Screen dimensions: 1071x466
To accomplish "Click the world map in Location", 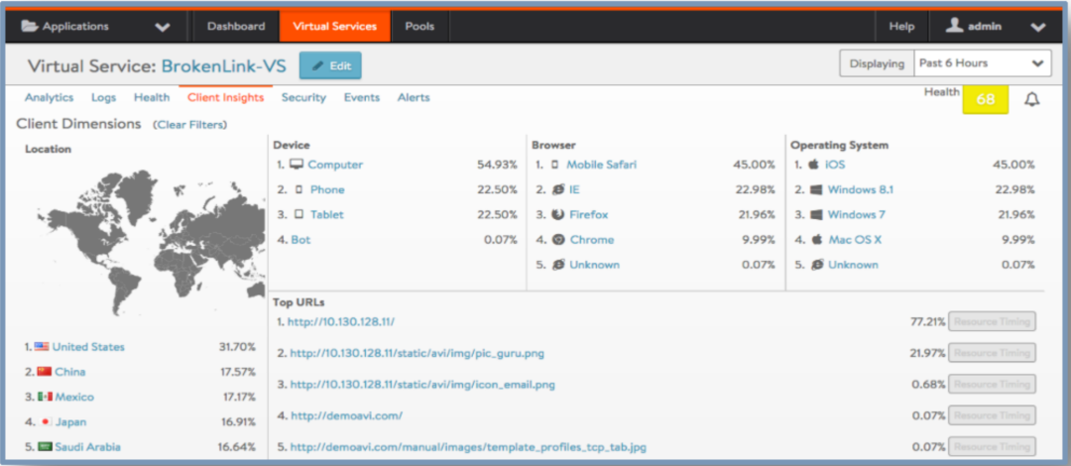I will pos(152,243).
